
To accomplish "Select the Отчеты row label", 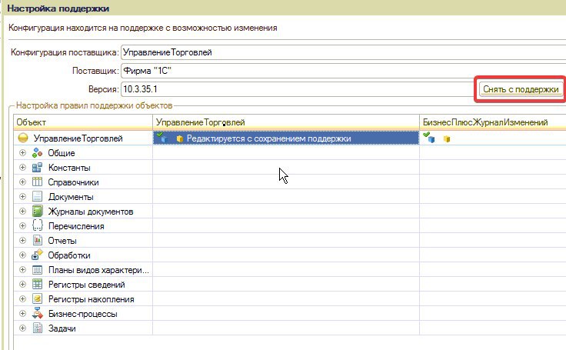I will point(62,241).
